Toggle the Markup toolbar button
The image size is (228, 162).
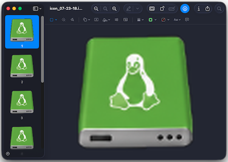pyautogui.click(x=185, y=8)
